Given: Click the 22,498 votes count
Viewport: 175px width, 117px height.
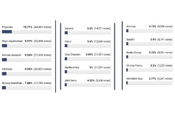Looking at the screenshot, I should click(43, 41).
